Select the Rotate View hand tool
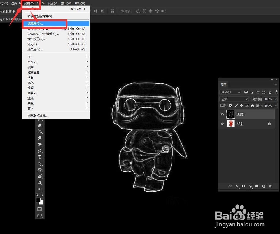 (x=40, y=176)
